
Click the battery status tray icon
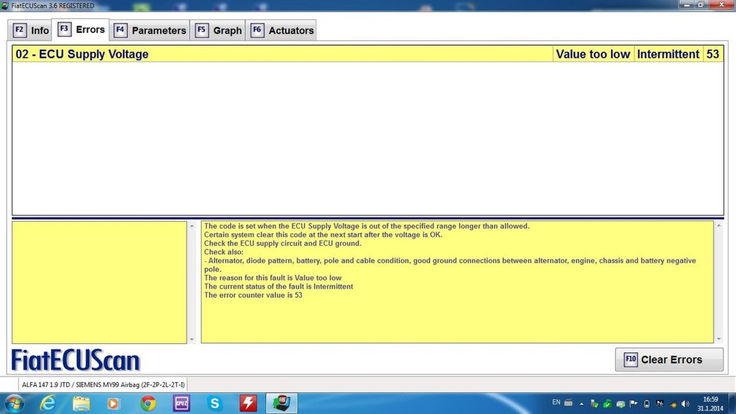[647, 404]
